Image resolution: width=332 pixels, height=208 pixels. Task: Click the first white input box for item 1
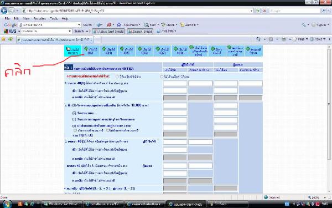coord(175,83)
